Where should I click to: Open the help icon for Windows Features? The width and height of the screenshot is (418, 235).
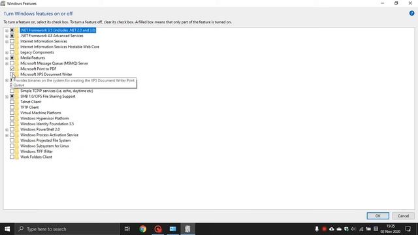click(411, 13)
